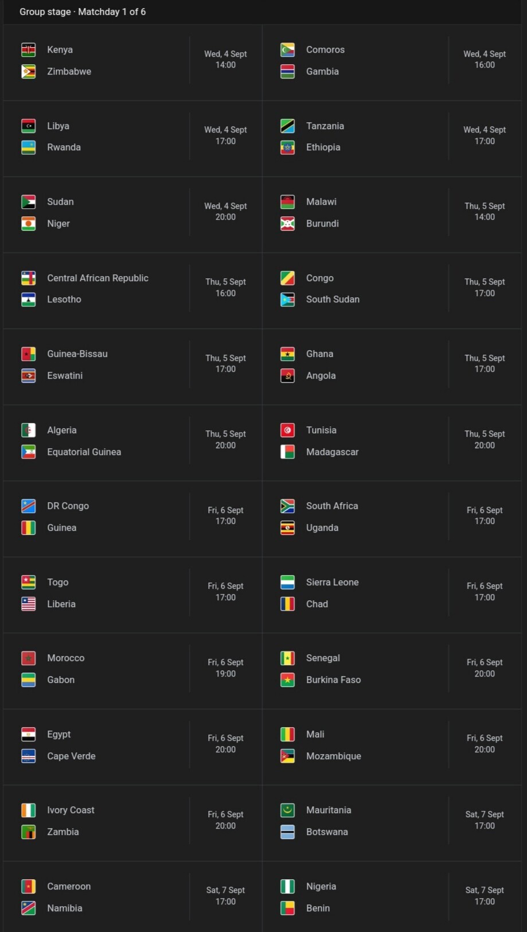This screenshot has height=932, width=527.
Task: Open Central African Republic team link
Action: 97,278
